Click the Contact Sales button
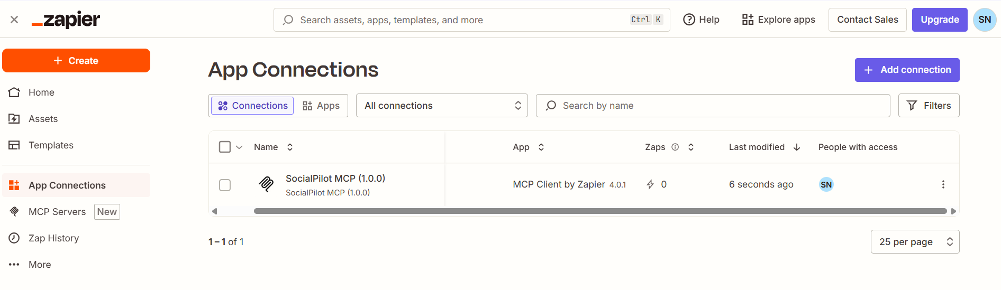The width and height of the screenshot is (1001, 290). (x=867, y=20)
